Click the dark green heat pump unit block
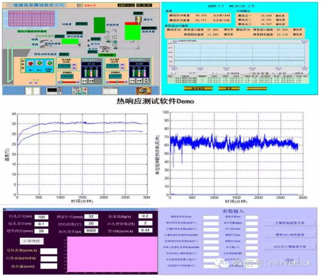This screenshot has width=321, height=276. [x=99, y=25]
